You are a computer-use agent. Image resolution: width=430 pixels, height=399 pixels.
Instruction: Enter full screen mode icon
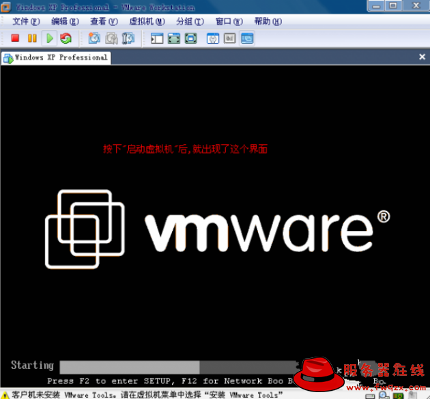[191, 38]
